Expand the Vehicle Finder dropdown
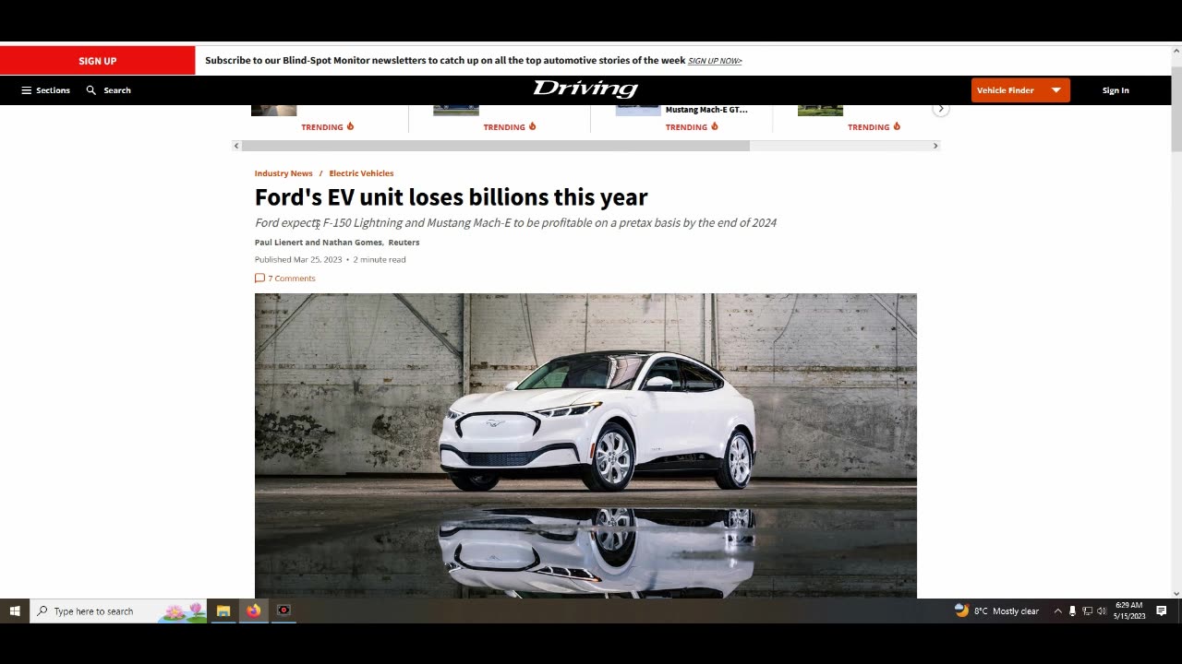1182x664 pixels. (1020, 90)
